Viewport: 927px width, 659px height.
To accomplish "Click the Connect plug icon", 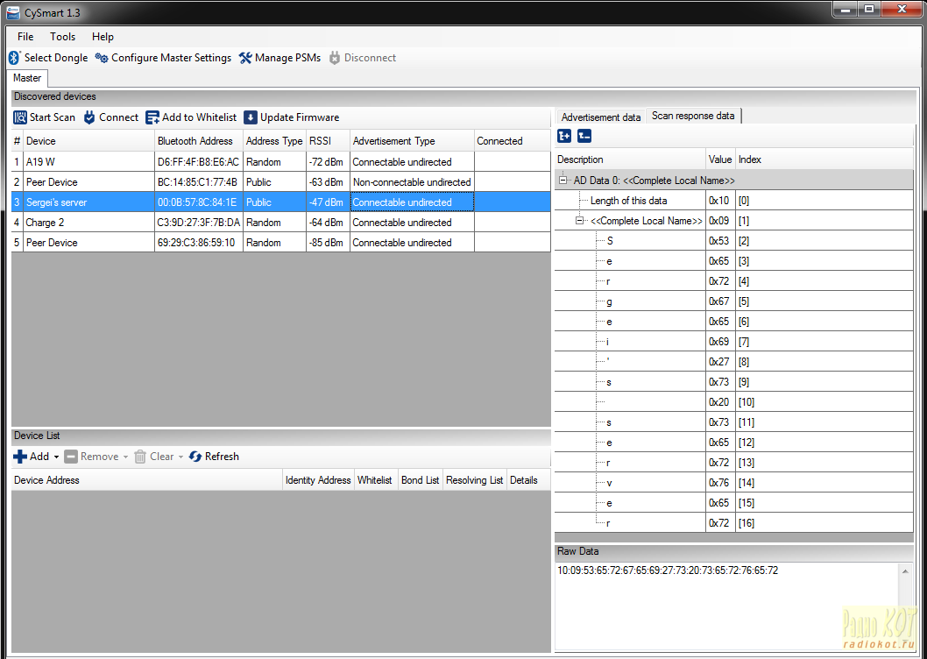I will pos(89,117).
